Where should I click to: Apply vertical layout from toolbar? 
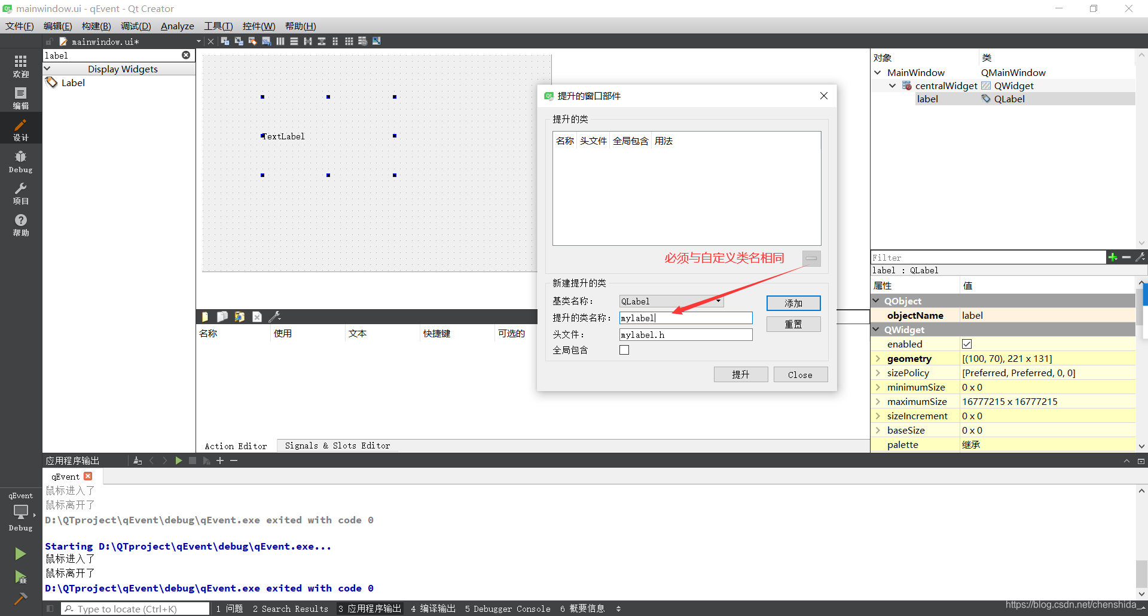pyautogui.click(x=294, y=41)
